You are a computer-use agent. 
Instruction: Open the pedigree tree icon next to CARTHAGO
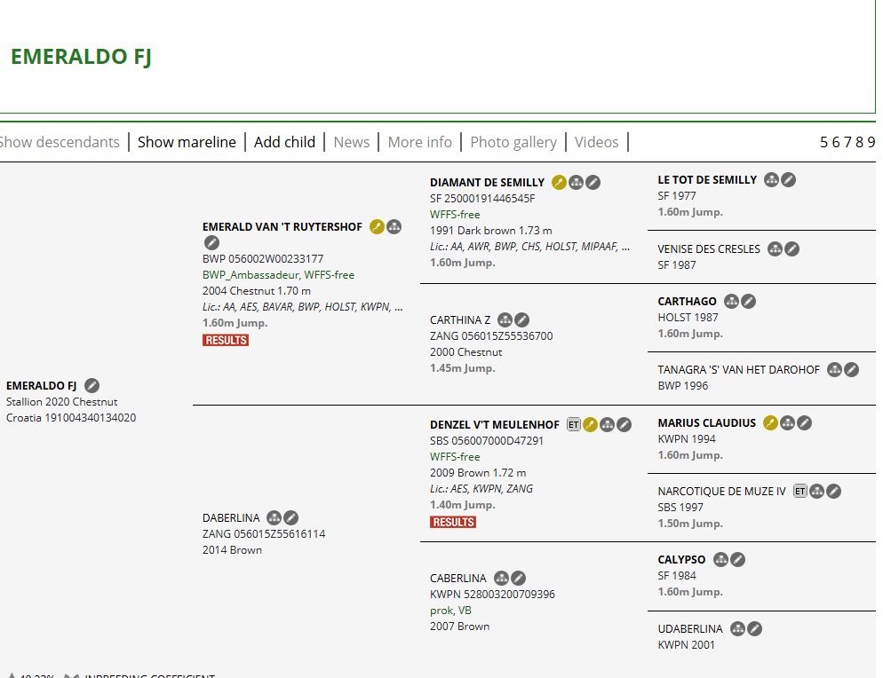731,302
